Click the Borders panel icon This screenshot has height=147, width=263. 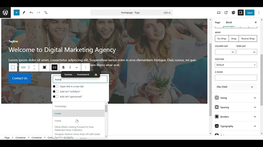click(x=217, y=116)
